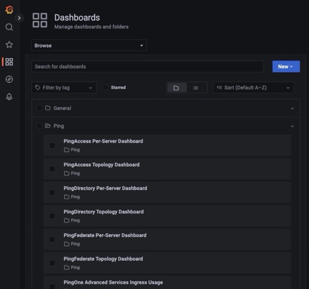Open PingDirectory Per-Server Dashboard
This screenshot has width=309, height=289.
coord(105,188)
